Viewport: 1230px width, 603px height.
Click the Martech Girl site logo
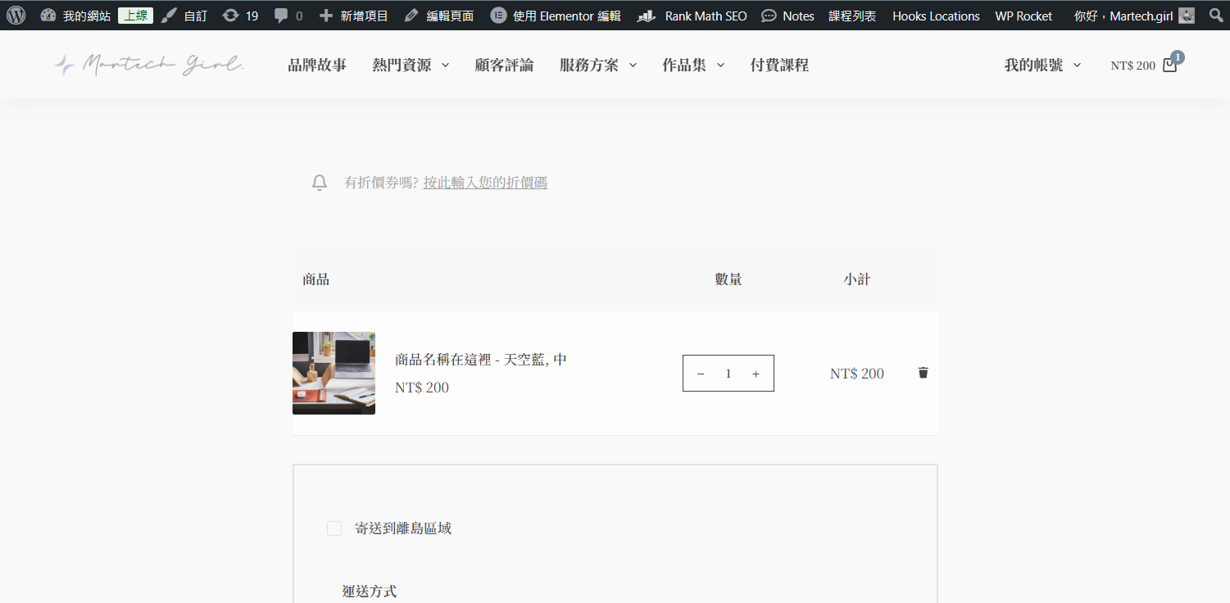(149, 66)
